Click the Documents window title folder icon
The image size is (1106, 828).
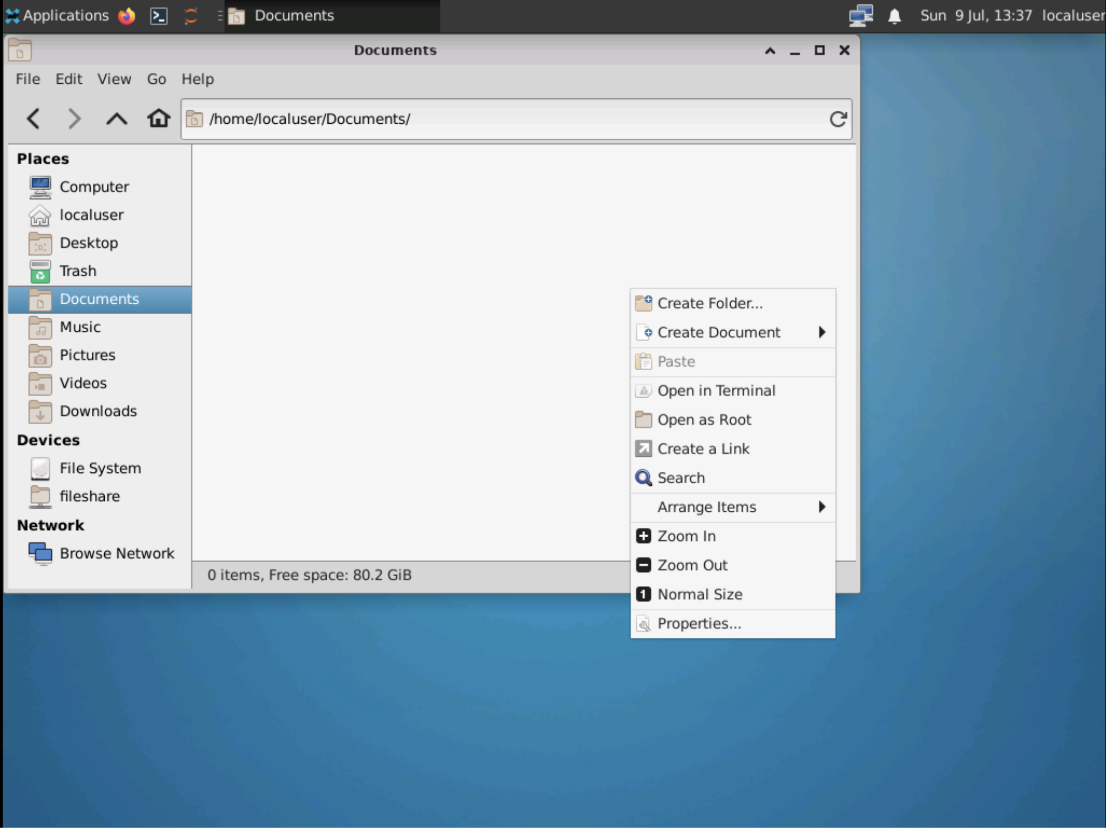(20, 50)
